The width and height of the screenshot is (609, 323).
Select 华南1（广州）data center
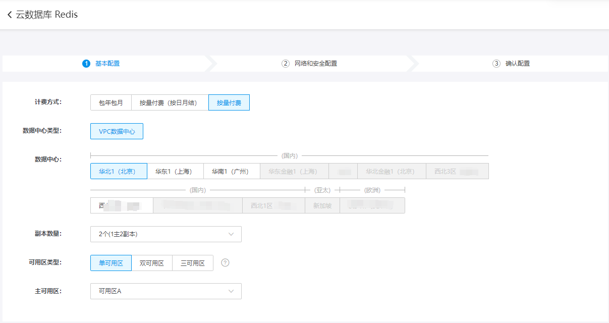[232, 171]
